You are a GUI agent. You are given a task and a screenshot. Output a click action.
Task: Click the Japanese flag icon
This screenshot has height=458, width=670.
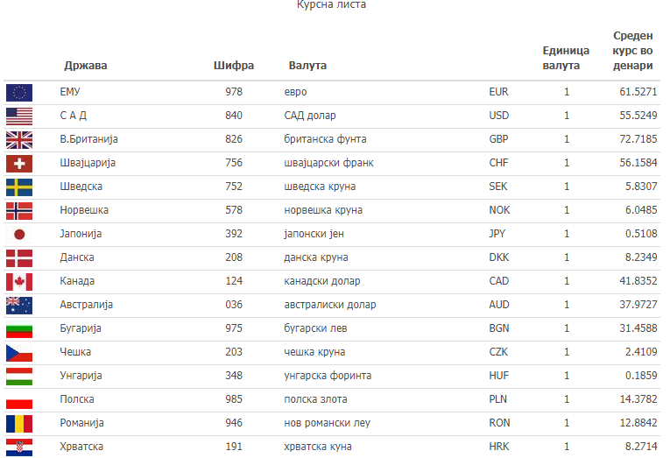19,235
